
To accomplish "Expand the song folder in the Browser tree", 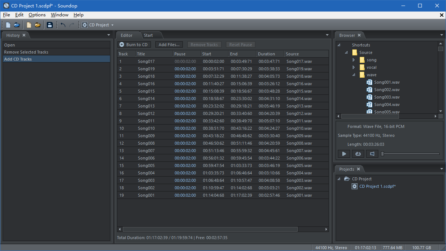I will click(353, 60).
